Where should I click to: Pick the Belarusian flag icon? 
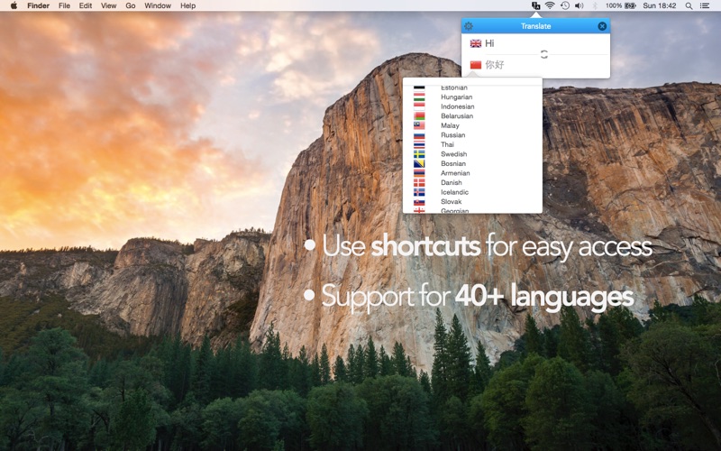419,116
